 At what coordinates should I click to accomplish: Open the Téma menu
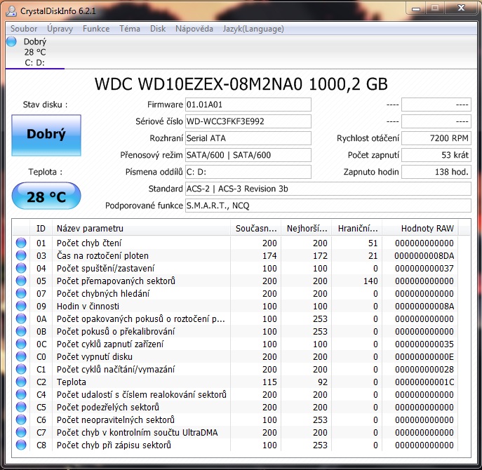pyautogui.click(x=129, y=29)
